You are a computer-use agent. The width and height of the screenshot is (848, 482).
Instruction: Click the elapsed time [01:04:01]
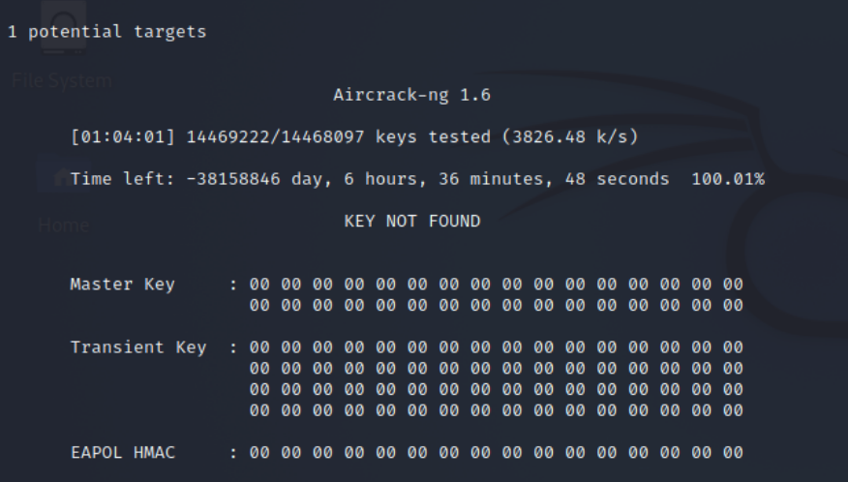[x=109, y=137]
